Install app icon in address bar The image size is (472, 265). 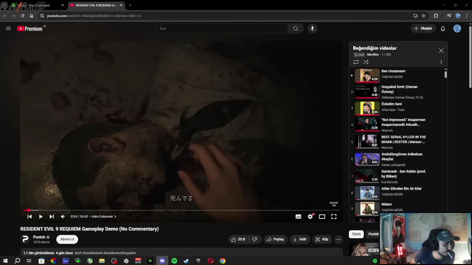[415, 16]
